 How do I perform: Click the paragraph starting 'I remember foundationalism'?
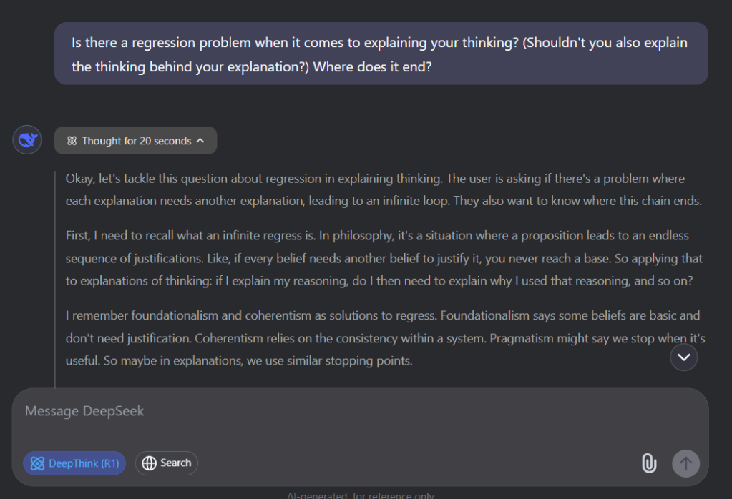tap(383, 338)
